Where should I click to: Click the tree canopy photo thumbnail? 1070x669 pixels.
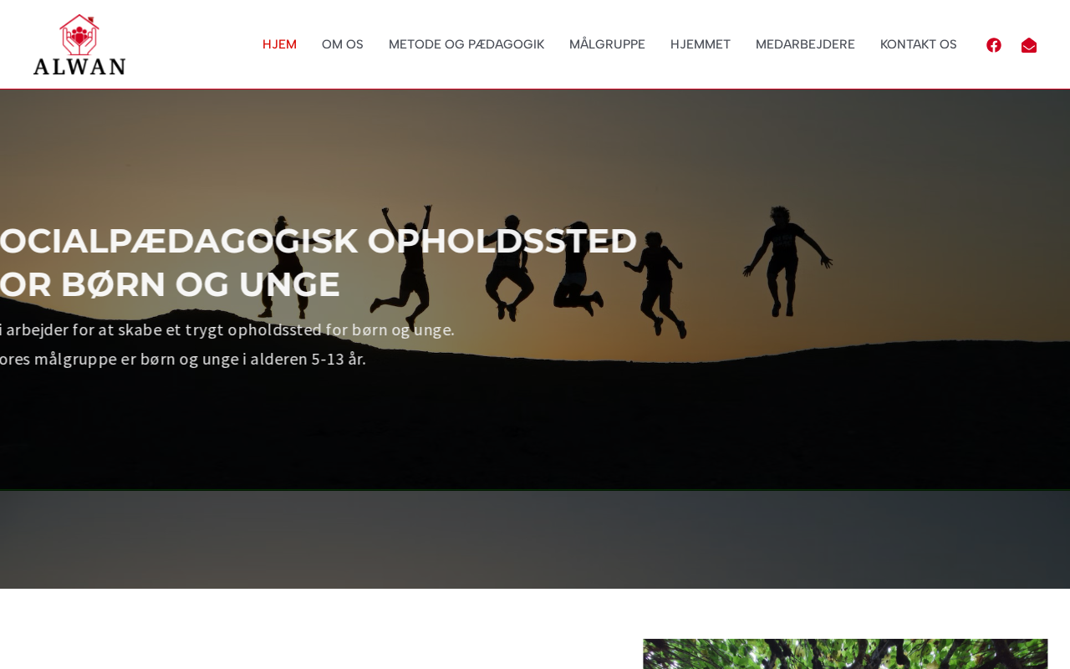point(845,654)
